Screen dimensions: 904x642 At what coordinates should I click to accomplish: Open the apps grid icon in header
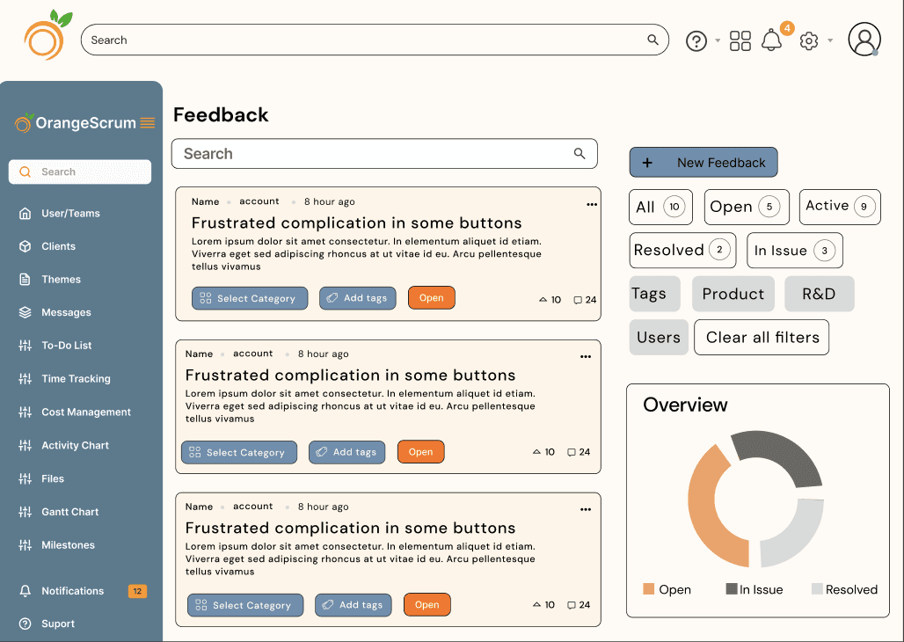click(x=740, y=41)
